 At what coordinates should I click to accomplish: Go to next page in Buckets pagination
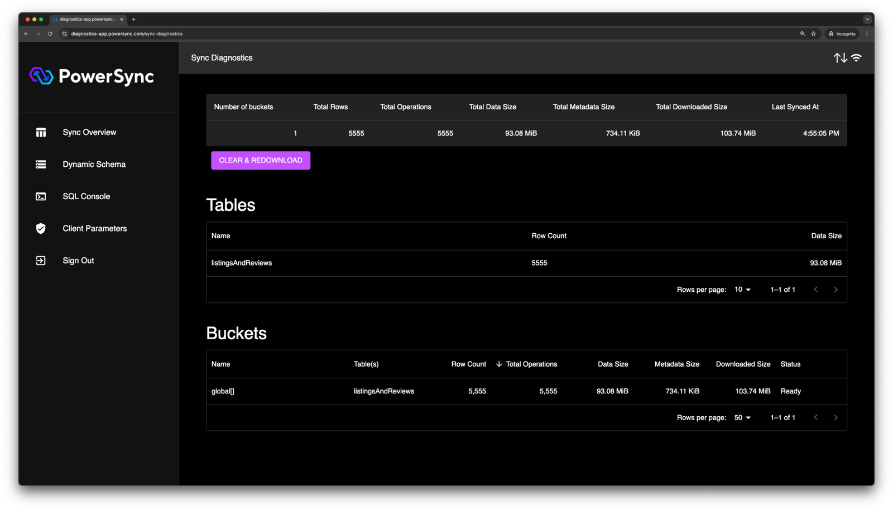[x=836, y=417]
